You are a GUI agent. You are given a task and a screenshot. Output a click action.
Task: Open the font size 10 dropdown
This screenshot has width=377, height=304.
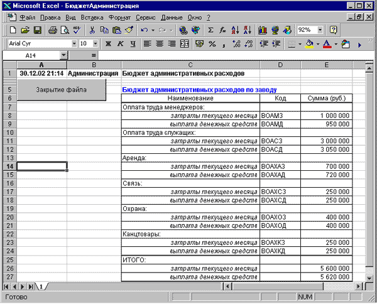click(96, 44)
